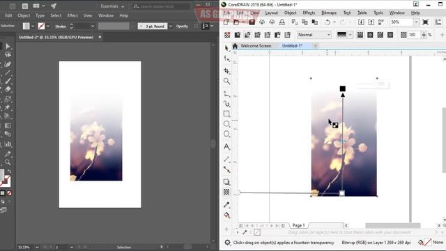Open the Bitmaps menu in CorelDRAW
The height and width of the screenshot is (251, 446).
pos(329,13)
